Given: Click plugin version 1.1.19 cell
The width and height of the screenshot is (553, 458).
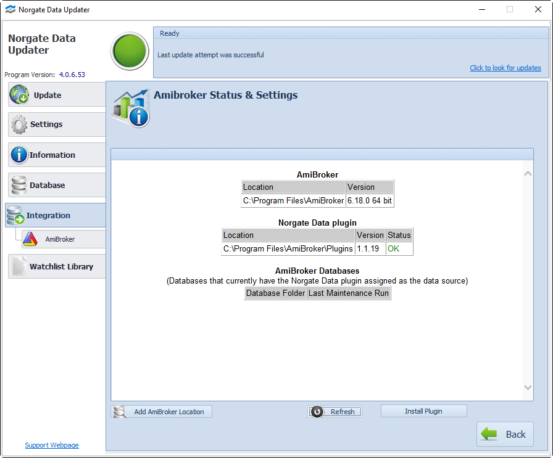Looking at the screenshot, I should point(370,249).
